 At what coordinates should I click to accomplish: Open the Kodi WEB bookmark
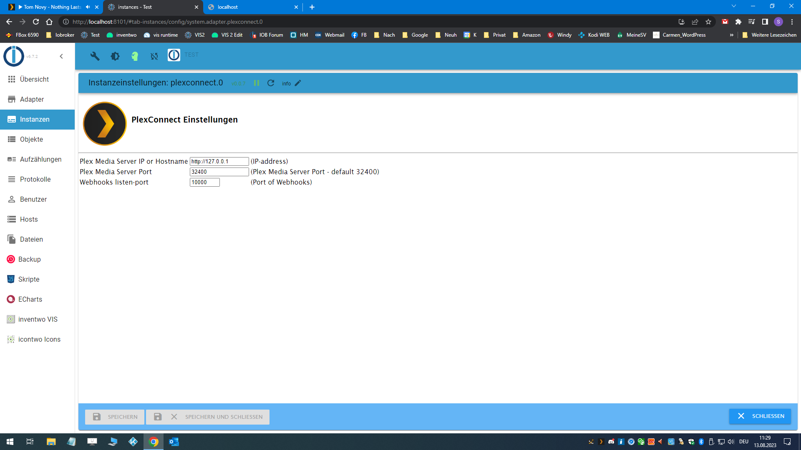[x=594, y=35]
